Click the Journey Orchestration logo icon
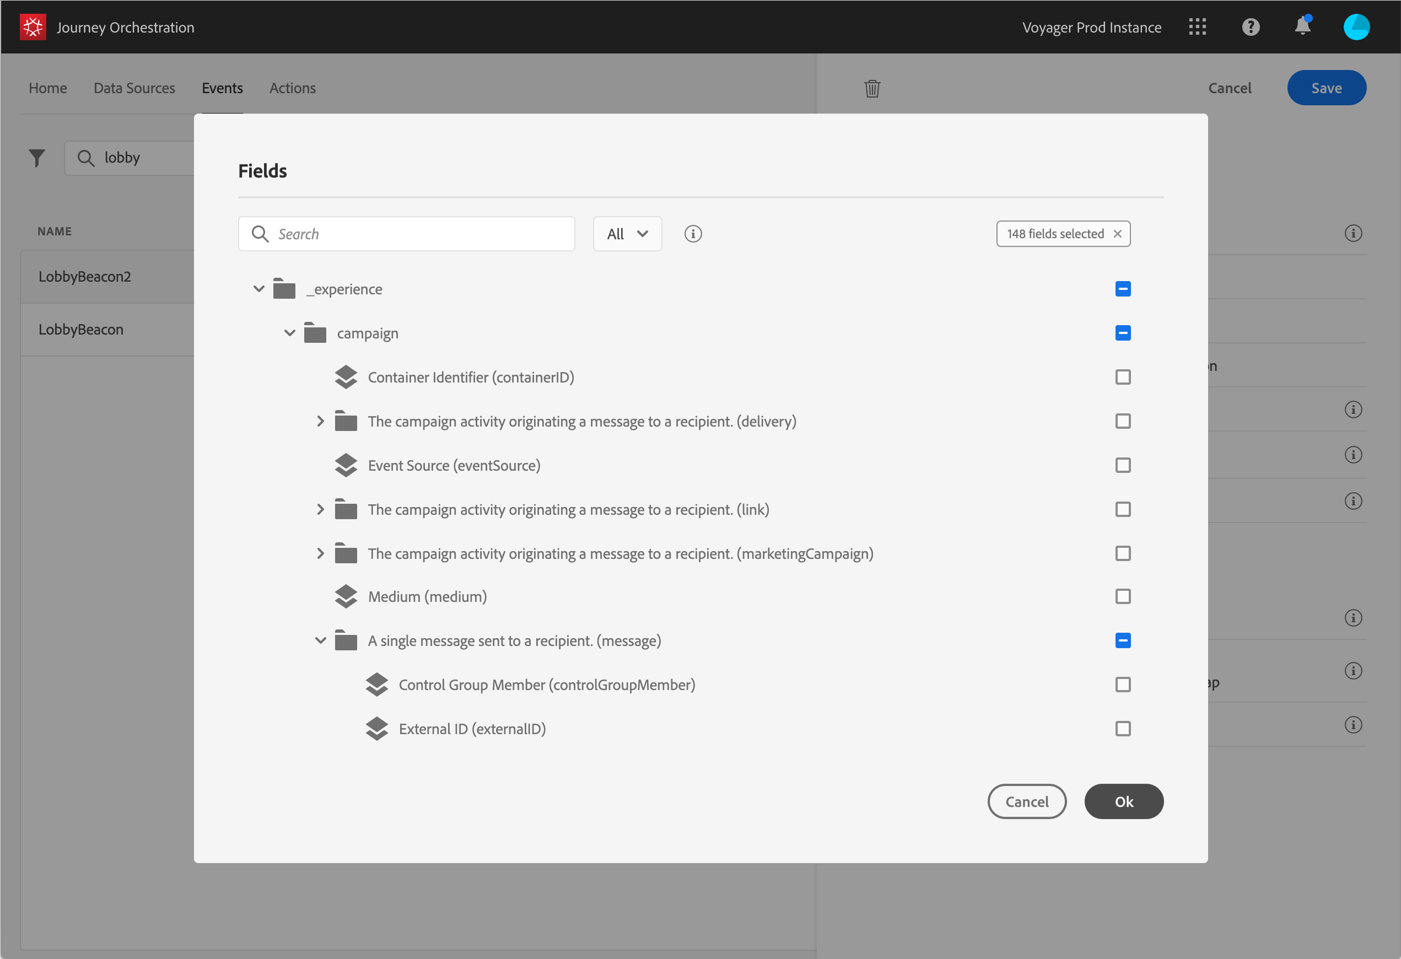 click(33, 27)
